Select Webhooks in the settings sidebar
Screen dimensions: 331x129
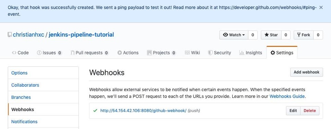pos(43,109)
